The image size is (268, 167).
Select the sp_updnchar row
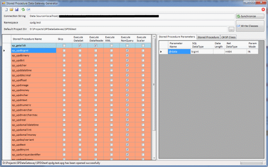coord(33,95)
